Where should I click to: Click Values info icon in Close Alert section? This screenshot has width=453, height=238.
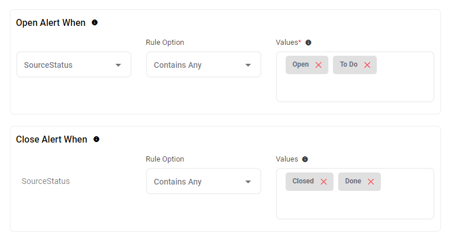[305, 159]
